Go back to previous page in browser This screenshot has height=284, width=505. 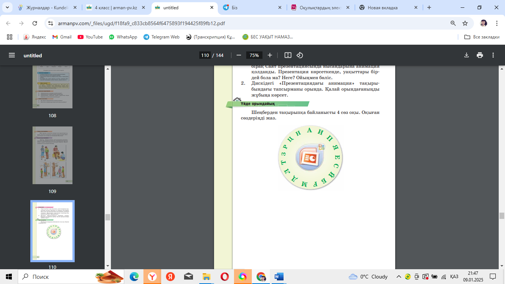(8, 23)
